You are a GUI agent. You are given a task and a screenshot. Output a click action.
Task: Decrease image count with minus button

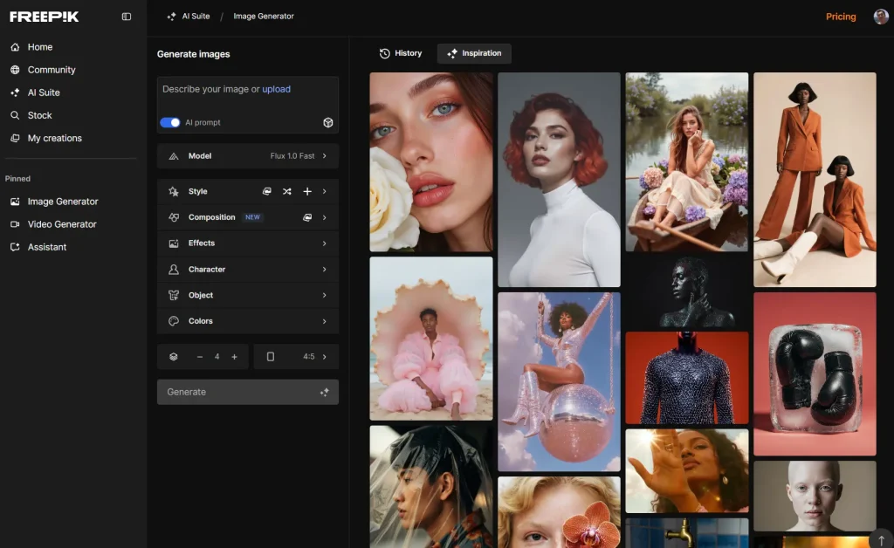pos(200,357)
